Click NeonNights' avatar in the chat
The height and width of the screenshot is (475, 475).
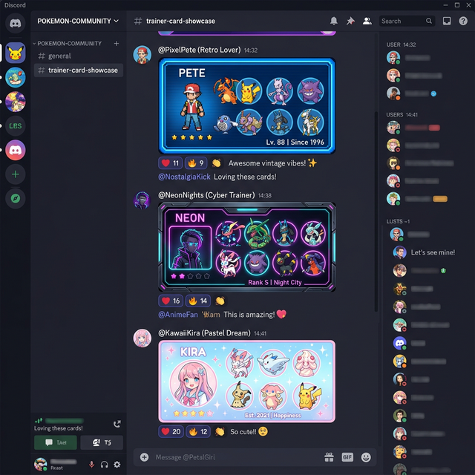click(x=142, y=200)
